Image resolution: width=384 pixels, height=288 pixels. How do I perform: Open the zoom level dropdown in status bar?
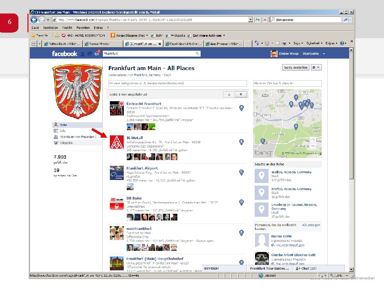[x=347, y=276]
